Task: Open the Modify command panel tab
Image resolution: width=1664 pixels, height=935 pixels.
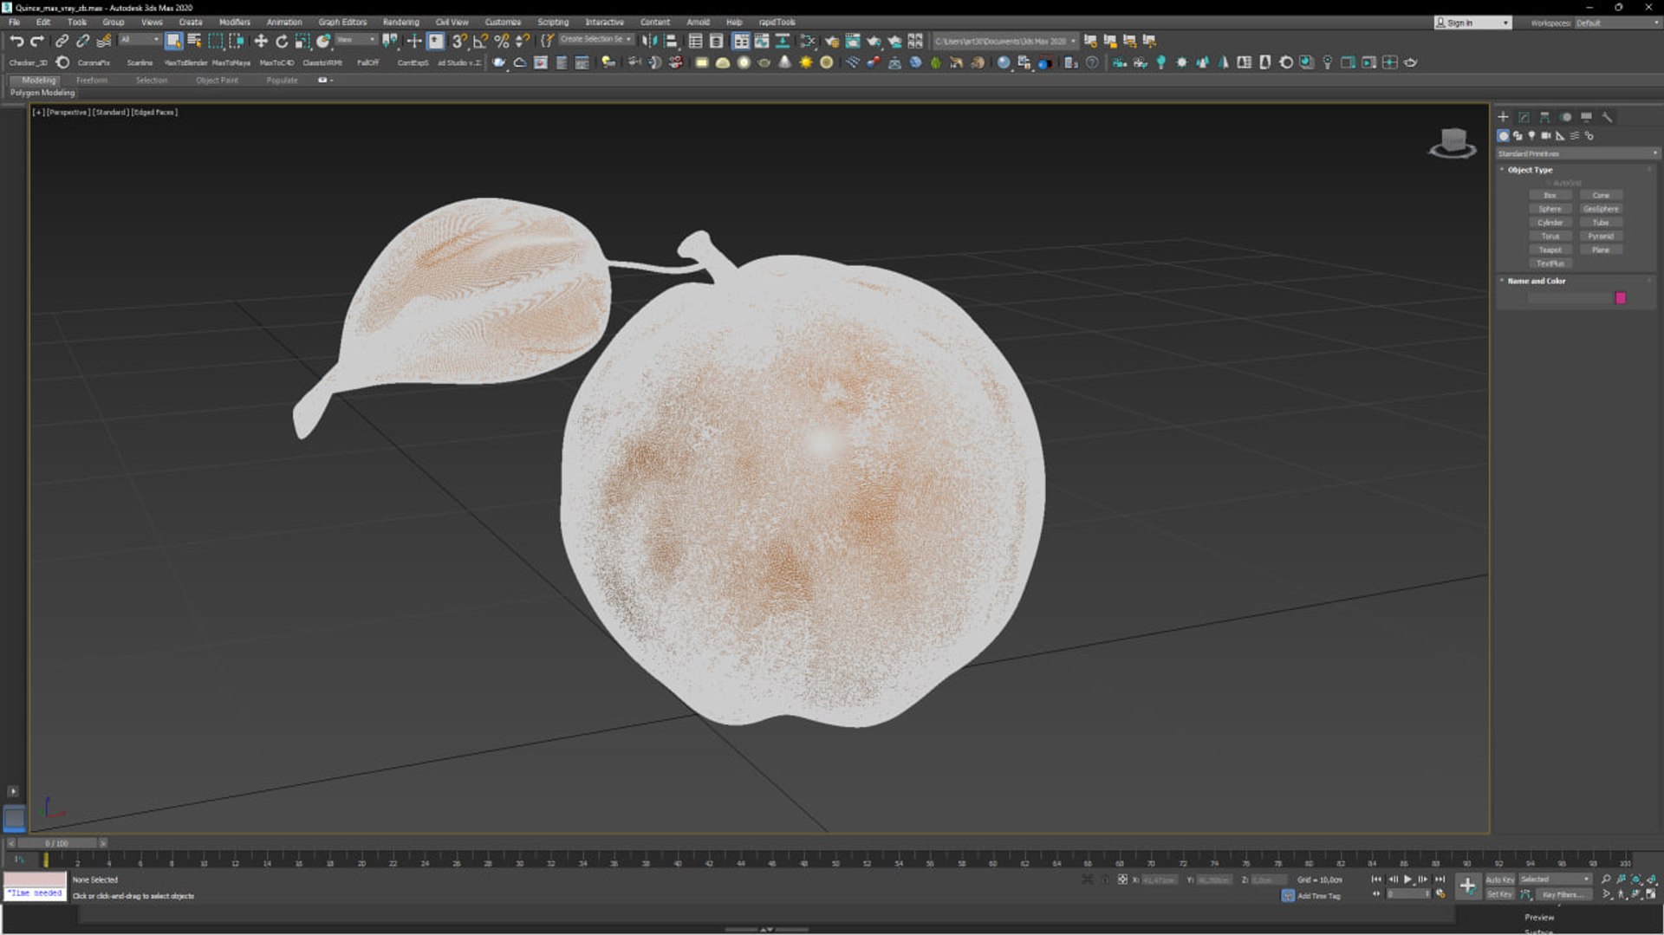Action: [x=1524, y=117]
